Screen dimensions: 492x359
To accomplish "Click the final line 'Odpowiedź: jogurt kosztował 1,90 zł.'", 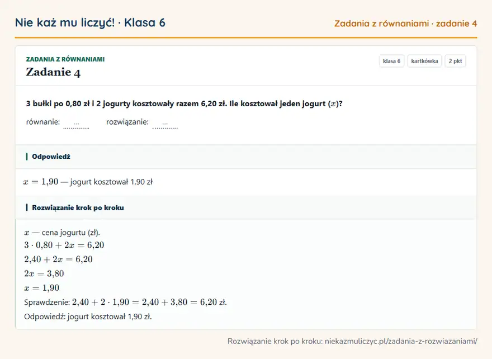I will point(88,317).
